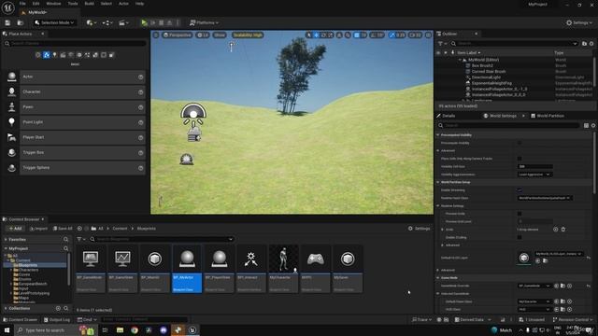Open the Tools menu
This screenshot has width=598, height=336.
pos(73,4)
